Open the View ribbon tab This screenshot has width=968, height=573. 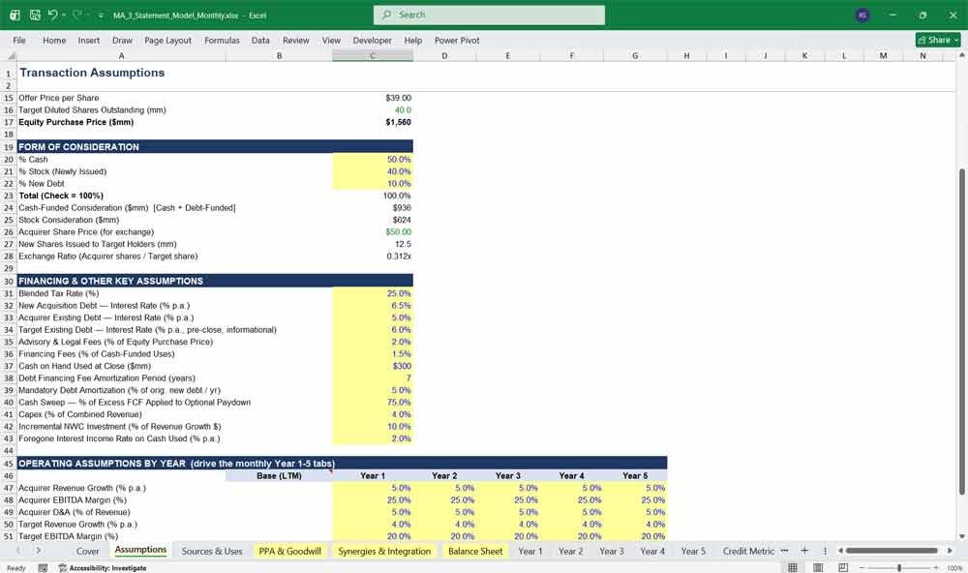pyautogui.click(x=331, y=40)
